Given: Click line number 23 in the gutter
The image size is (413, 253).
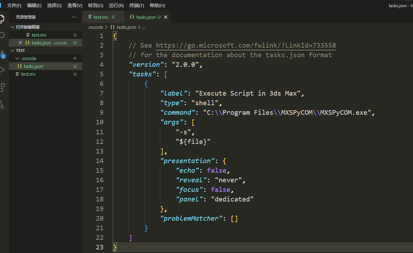Looking at the screenshot, I should pos(100,247).
